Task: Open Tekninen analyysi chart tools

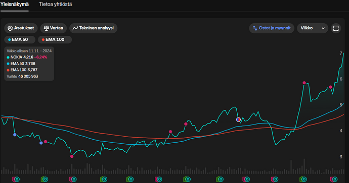Action: (x=93, y=28)
